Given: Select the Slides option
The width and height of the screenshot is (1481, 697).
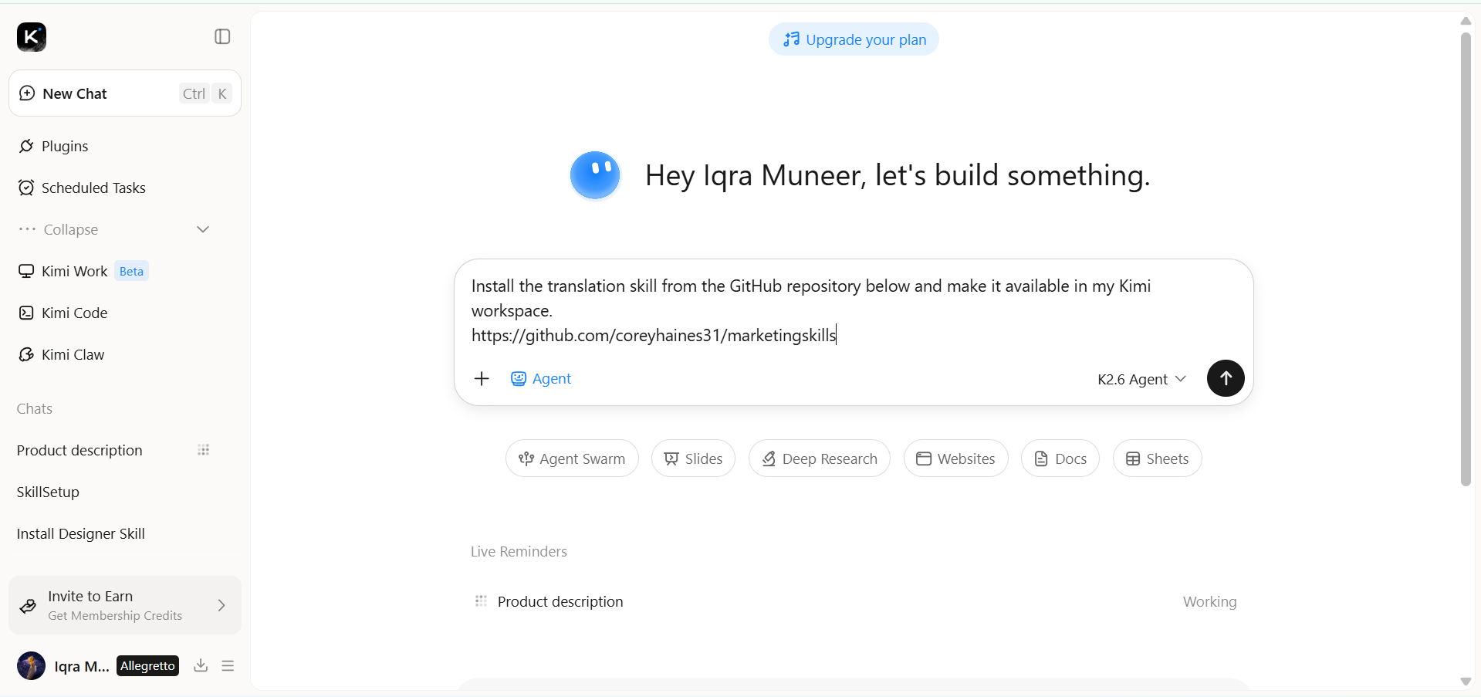Looking at the screenshot, I should pyautogui.click(x=693, y=458).
